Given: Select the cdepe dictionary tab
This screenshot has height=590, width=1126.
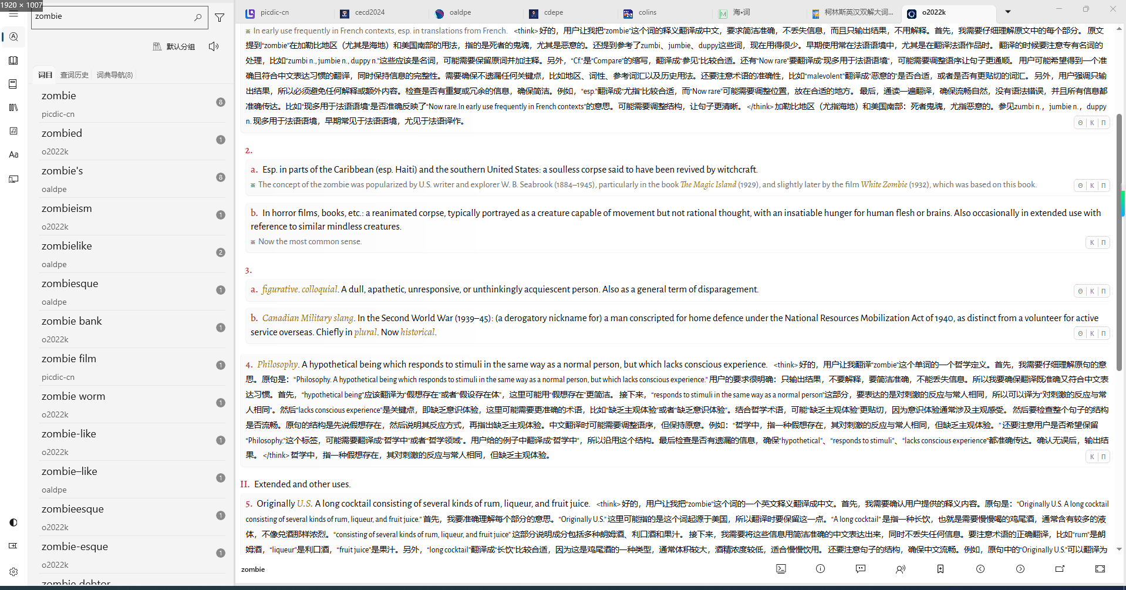Looking at the screenshot, I should [x=554, y=12].
